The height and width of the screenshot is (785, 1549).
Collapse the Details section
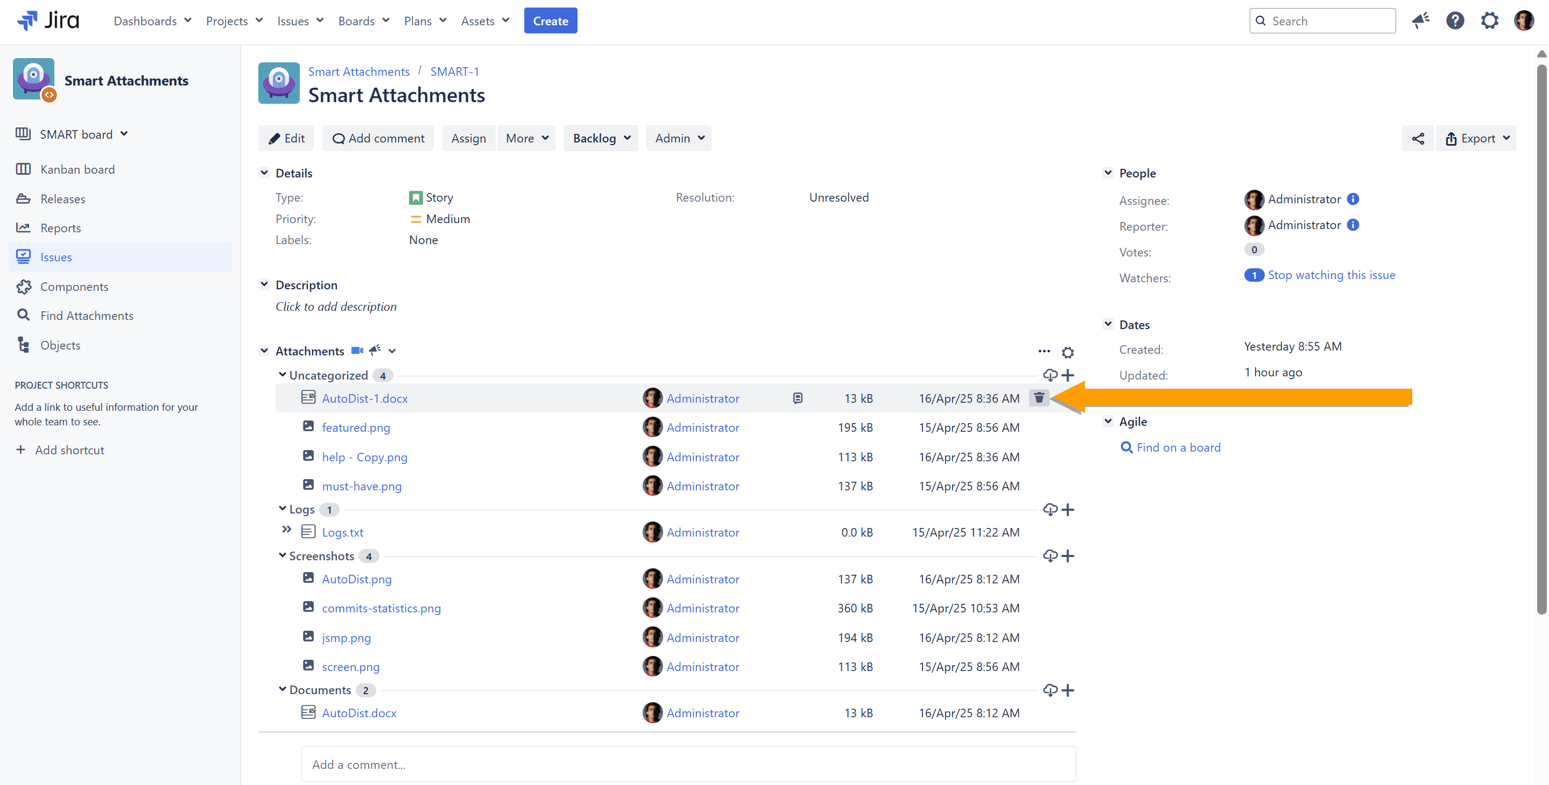264,173
